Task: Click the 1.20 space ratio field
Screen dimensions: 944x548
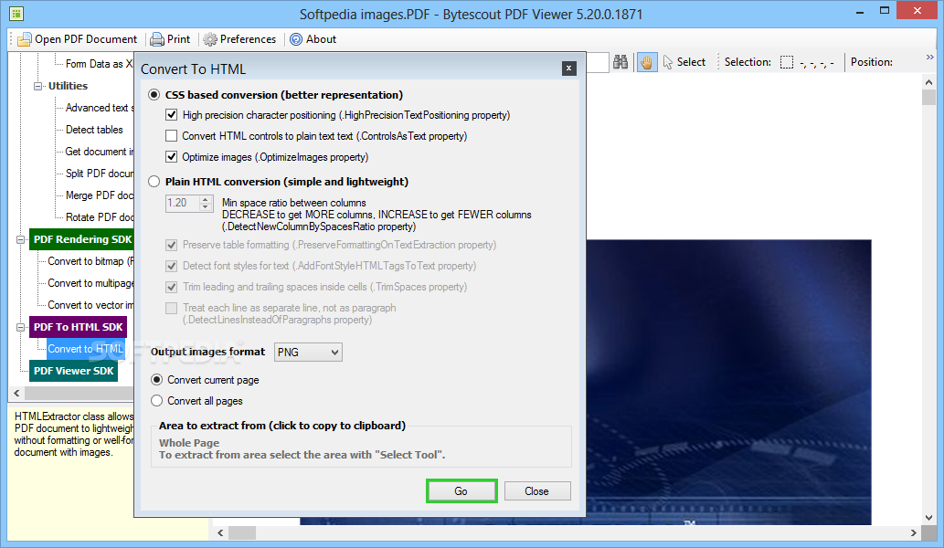Action: pyautogui.click(x=183, y=204)
